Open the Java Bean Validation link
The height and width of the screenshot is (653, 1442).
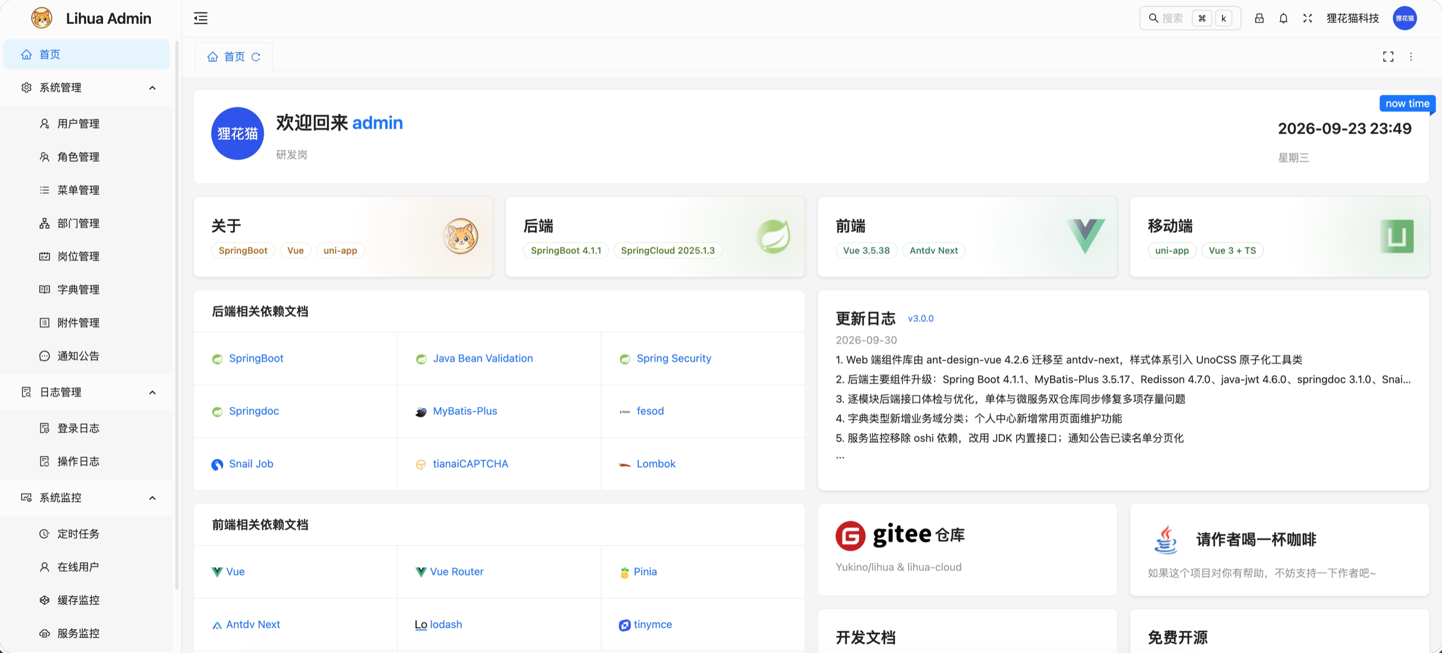click(x=483, y=358)
